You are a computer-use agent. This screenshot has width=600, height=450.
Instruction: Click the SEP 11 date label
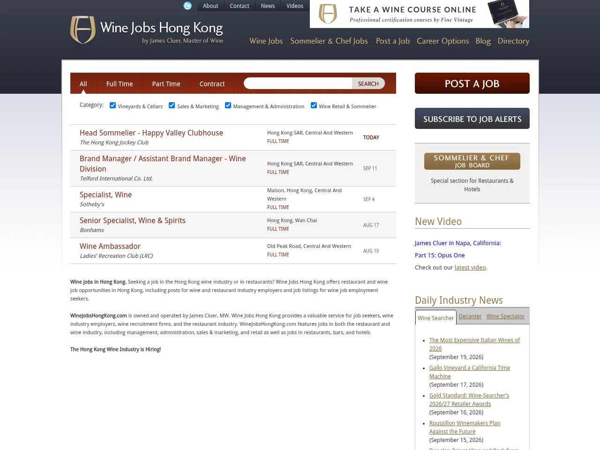370,168
